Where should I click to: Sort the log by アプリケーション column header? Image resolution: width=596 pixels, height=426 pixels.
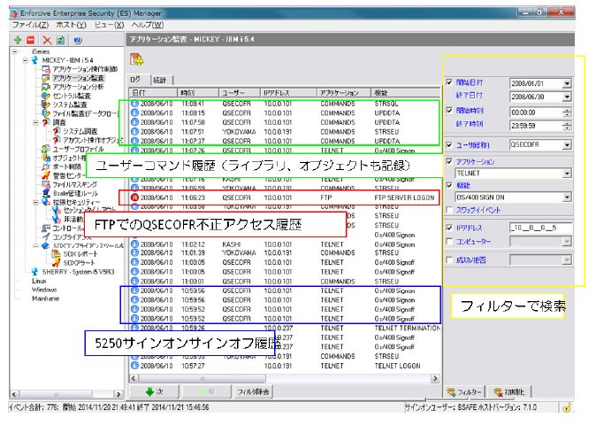pyautogui.click(x=344, y=92)
